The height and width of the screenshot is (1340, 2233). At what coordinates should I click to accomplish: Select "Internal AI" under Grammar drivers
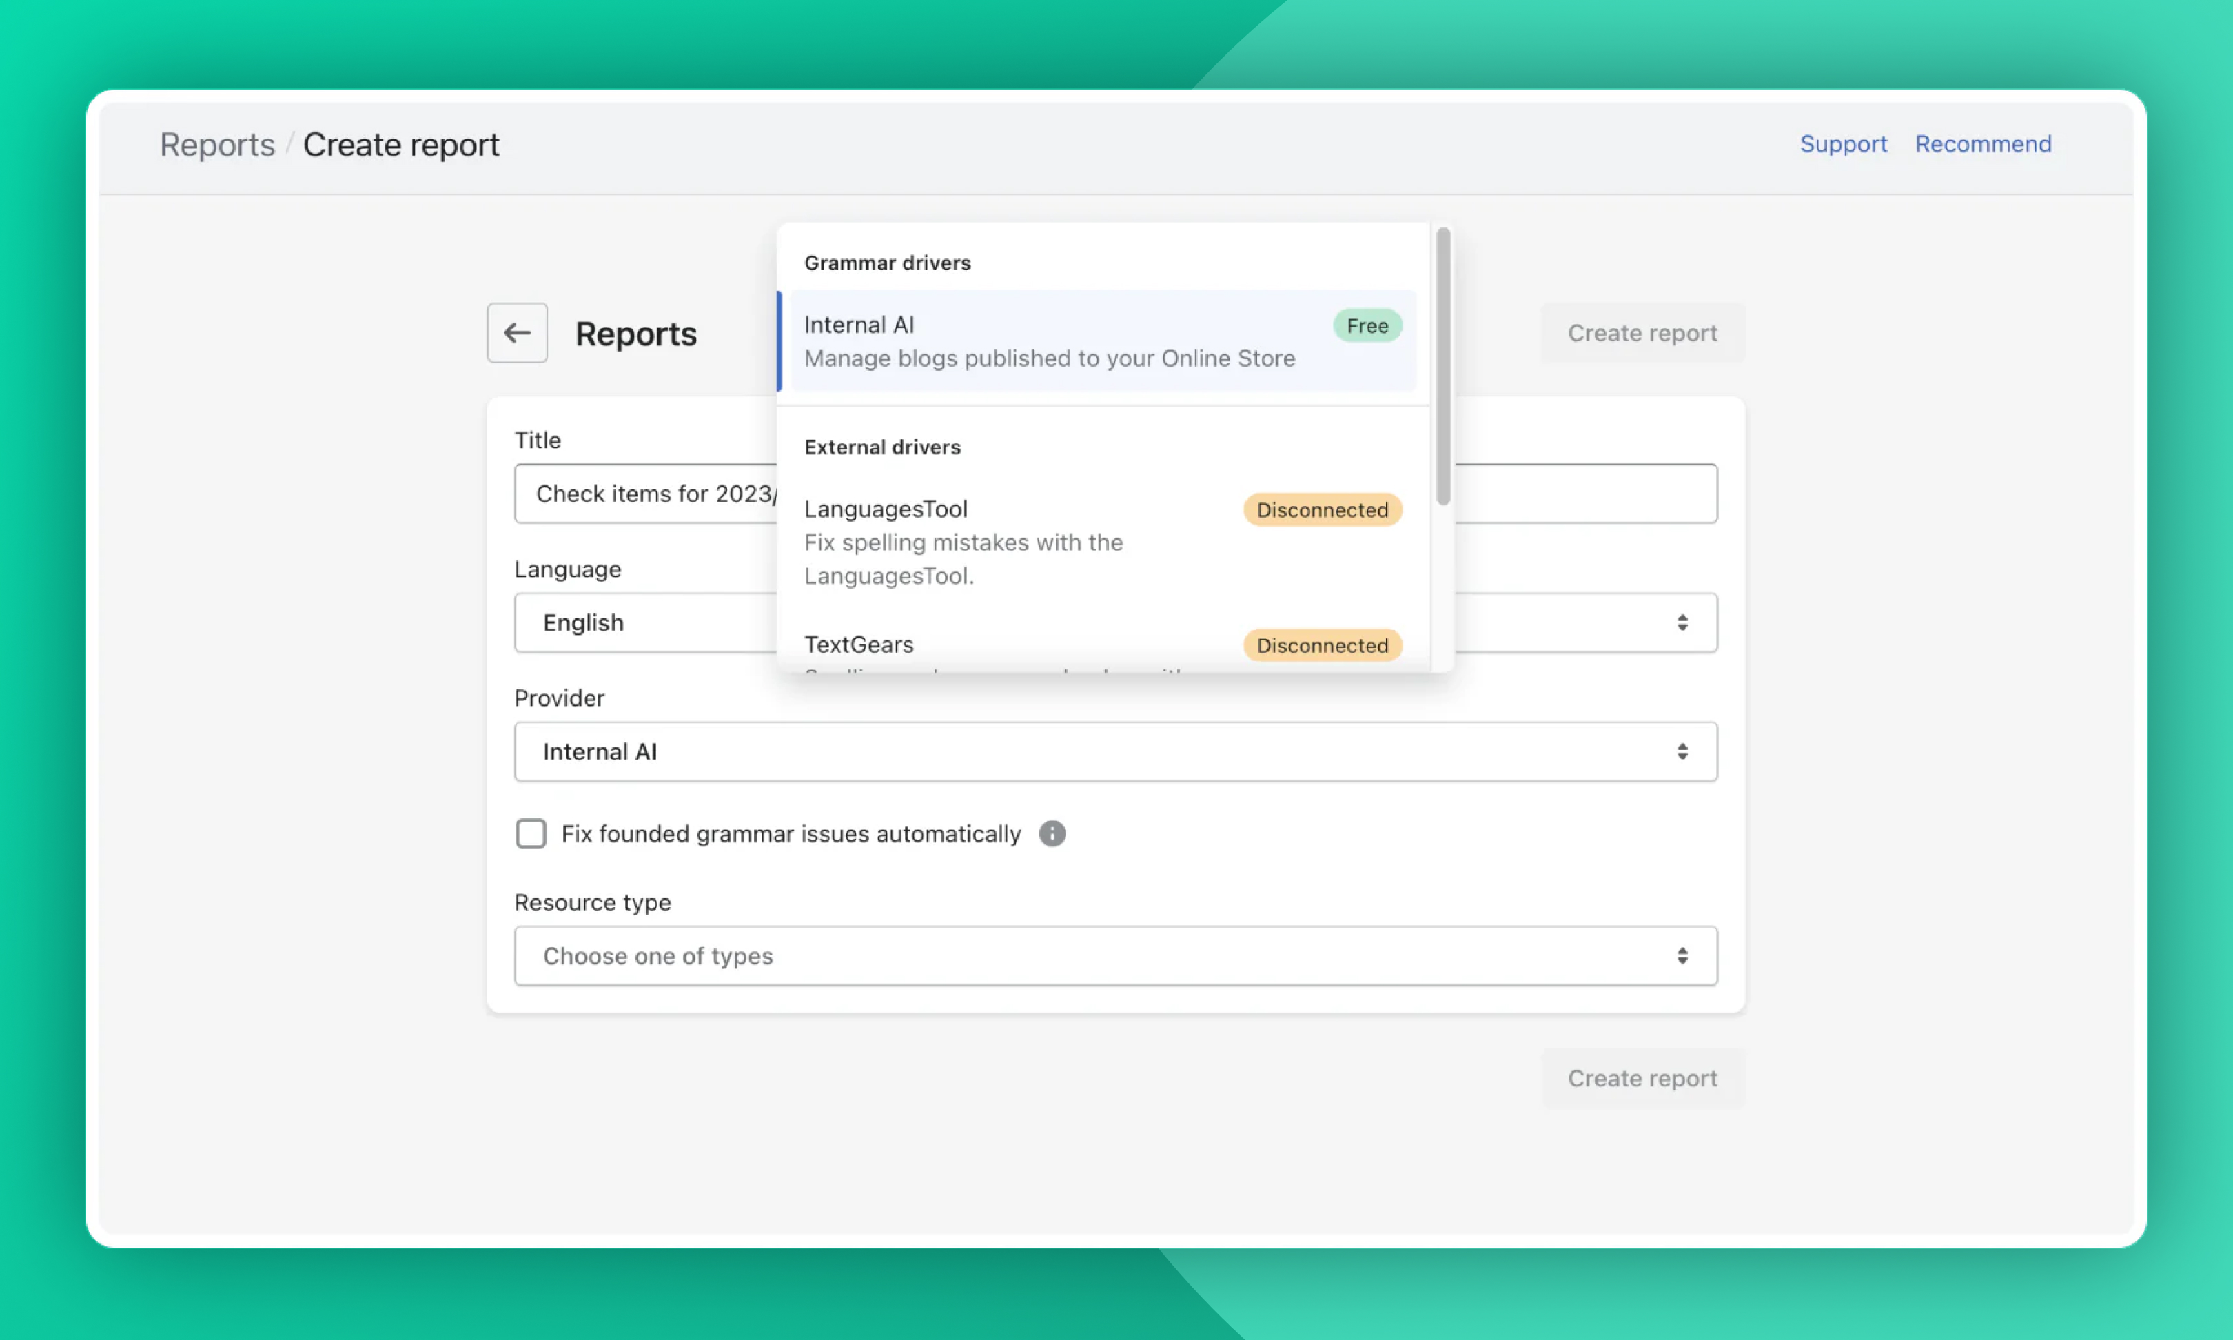coord(1038,341)
